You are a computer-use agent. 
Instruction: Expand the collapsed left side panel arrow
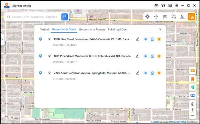2,39
